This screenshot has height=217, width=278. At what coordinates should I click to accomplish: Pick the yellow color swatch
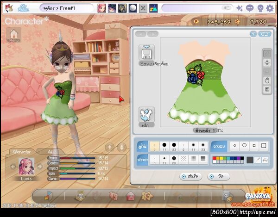(x=221, y=158)
